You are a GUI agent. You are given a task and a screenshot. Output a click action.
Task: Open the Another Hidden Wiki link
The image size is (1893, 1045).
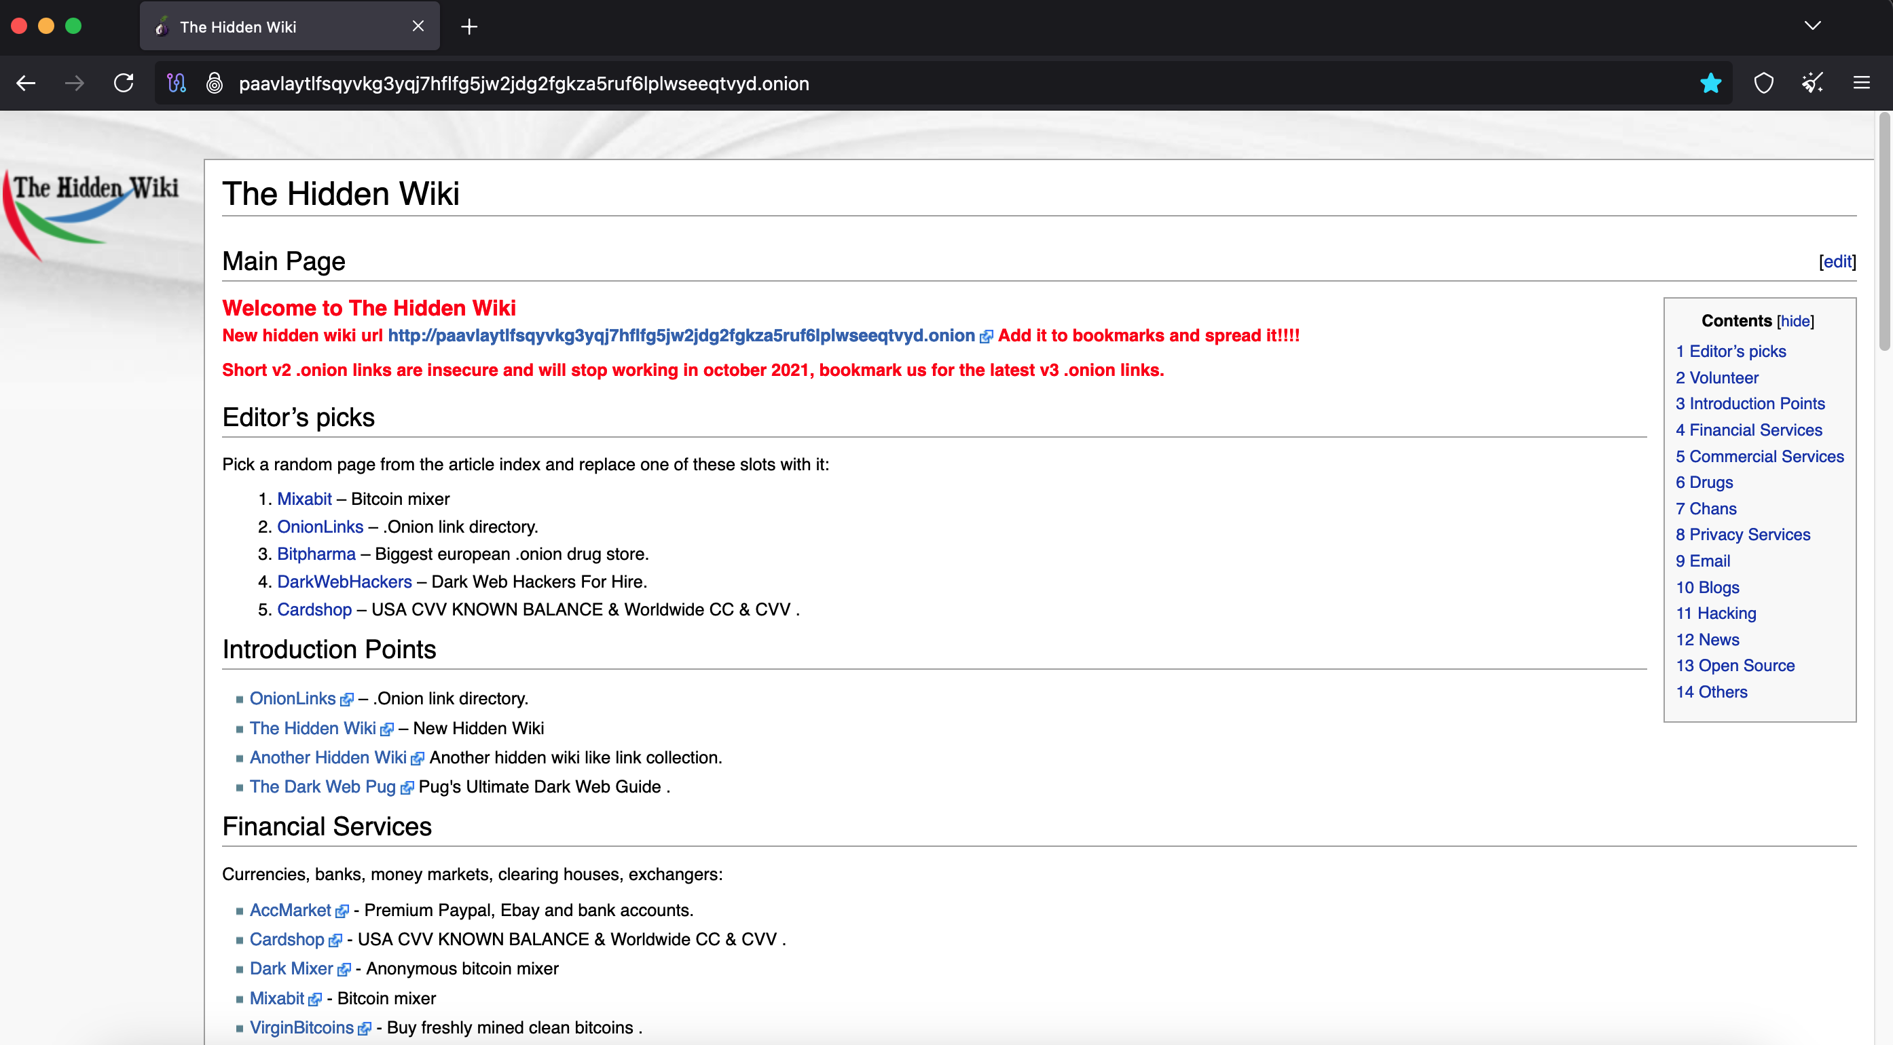tap(328, 757)
